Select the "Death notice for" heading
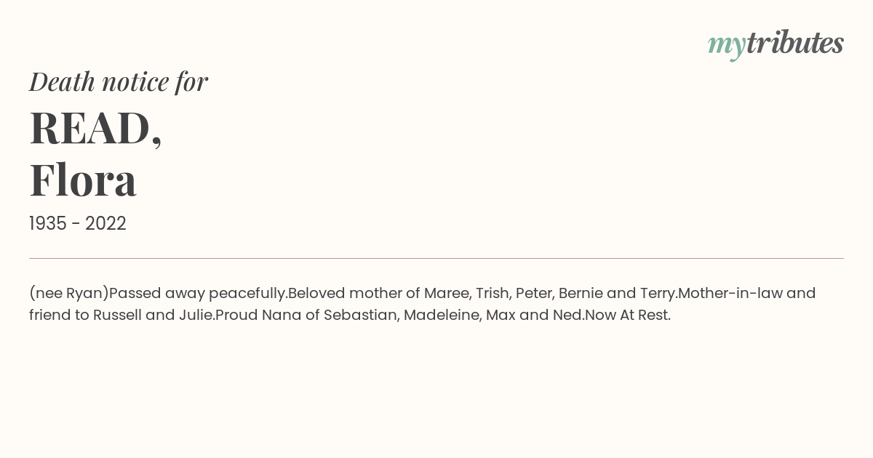 point(119,81)
